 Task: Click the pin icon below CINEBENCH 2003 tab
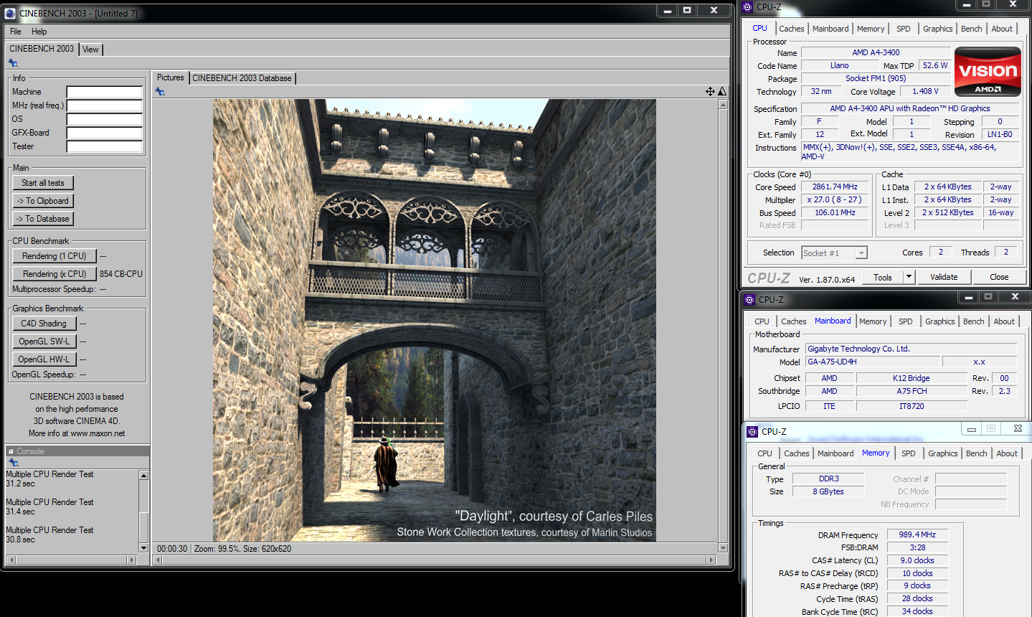(x=13, y=63)
